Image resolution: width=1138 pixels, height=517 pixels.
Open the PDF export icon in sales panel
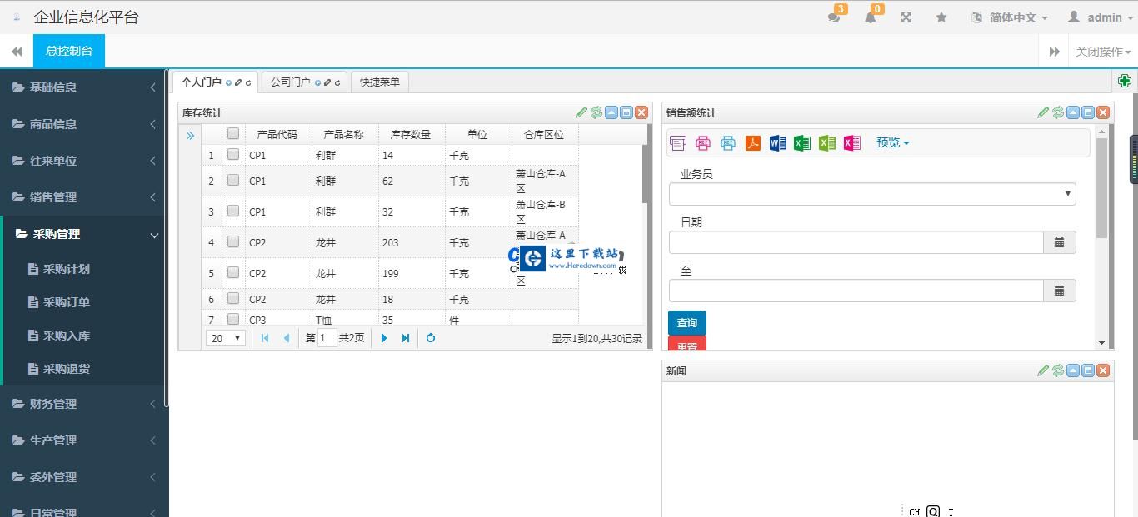tap(752, 142)
